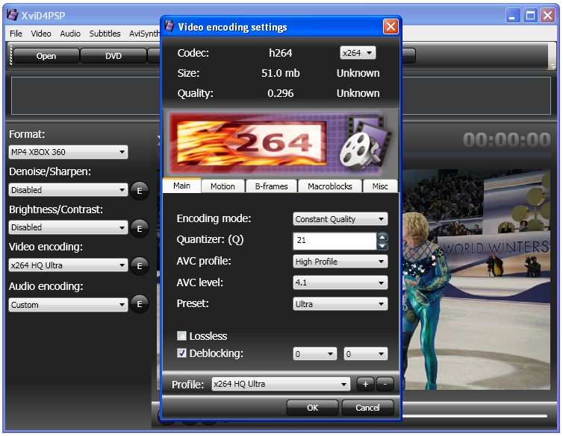This screenshot has height=436, width=563.
Task: Open the Preset dropdown
Action: click(x=340, y=304)
